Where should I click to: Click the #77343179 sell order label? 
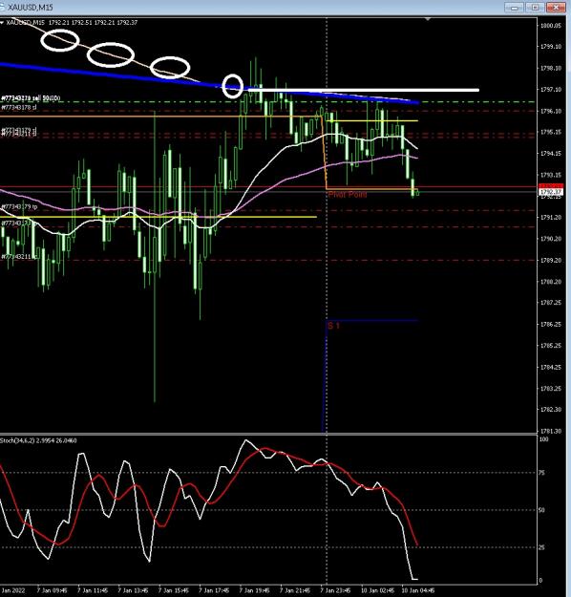coord(31,98)
